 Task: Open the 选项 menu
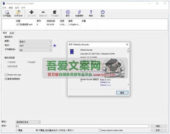coord(17,8)
